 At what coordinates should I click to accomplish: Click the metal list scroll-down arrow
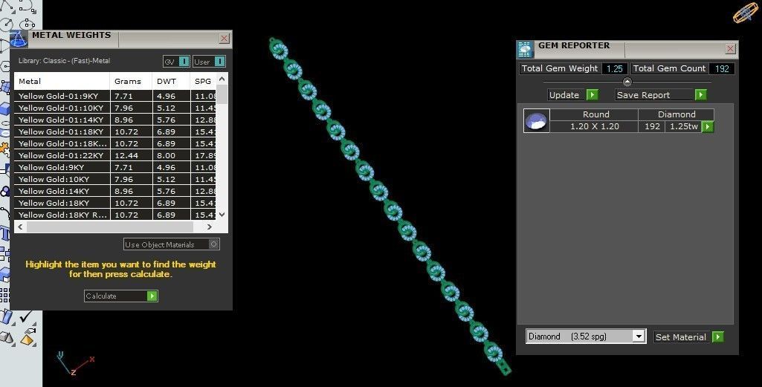222,214
